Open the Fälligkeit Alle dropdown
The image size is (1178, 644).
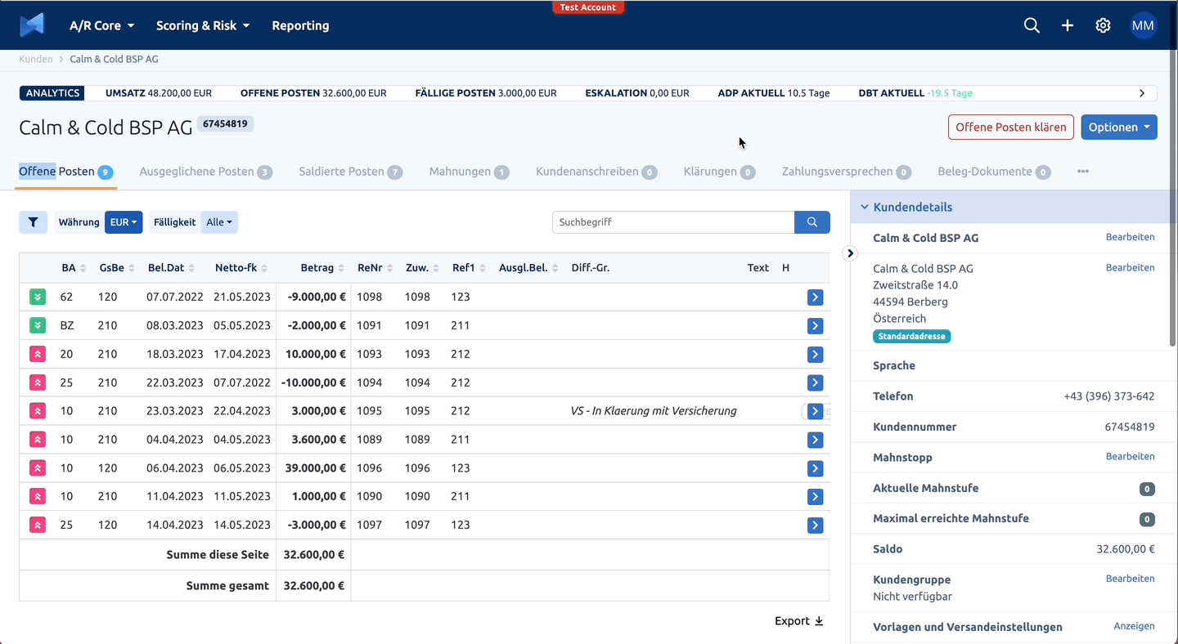pyautogui.click(x=219, y=222)
